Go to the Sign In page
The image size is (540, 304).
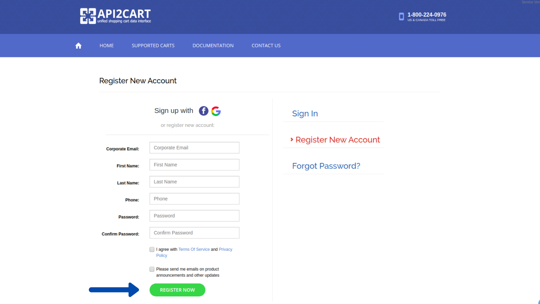(x=305, y=113)
